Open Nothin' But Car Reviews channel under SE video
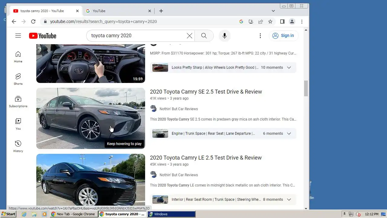Image resolution: width=387 pixels, height=218 pixels. (179, 109)
